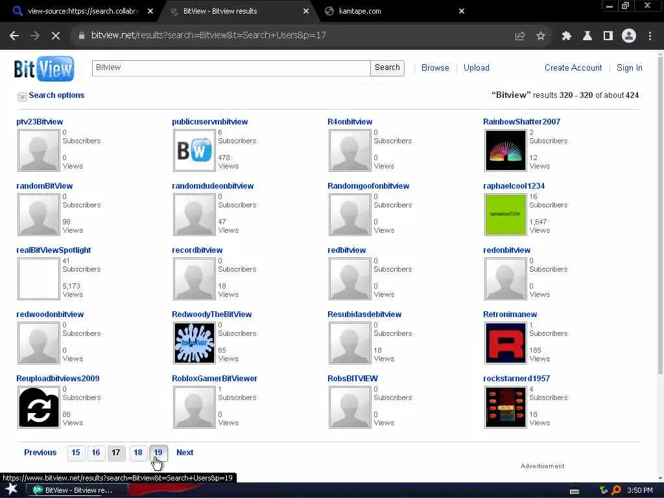Open realBitViewSpotlight blank avatar
Screen dimensions: 664x498
pos(38,279)
